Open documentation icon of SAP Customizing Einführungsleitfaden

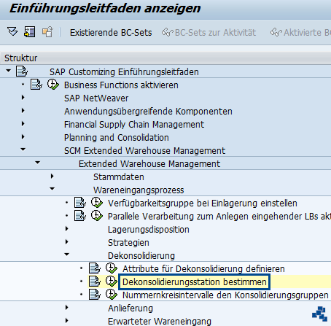click(22, 71)
